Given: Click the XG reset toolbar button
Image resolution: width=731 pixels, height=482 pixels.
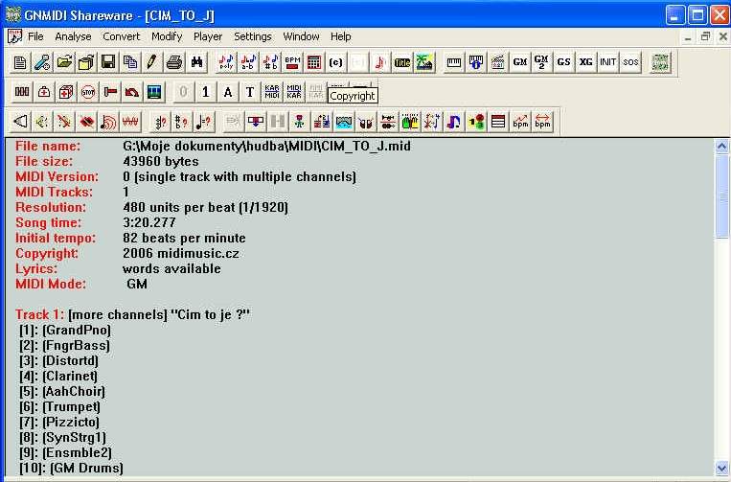Looking at the screenshot, I should coord(585,62).
